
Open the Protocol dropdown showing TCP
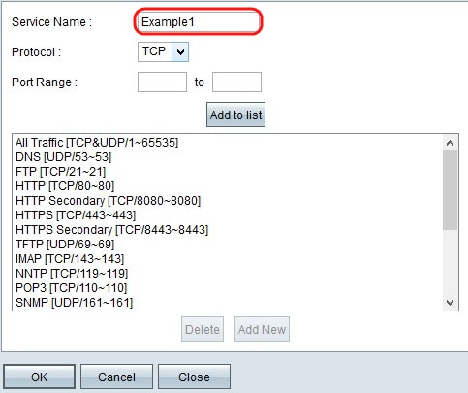click(x=163, y=51)
